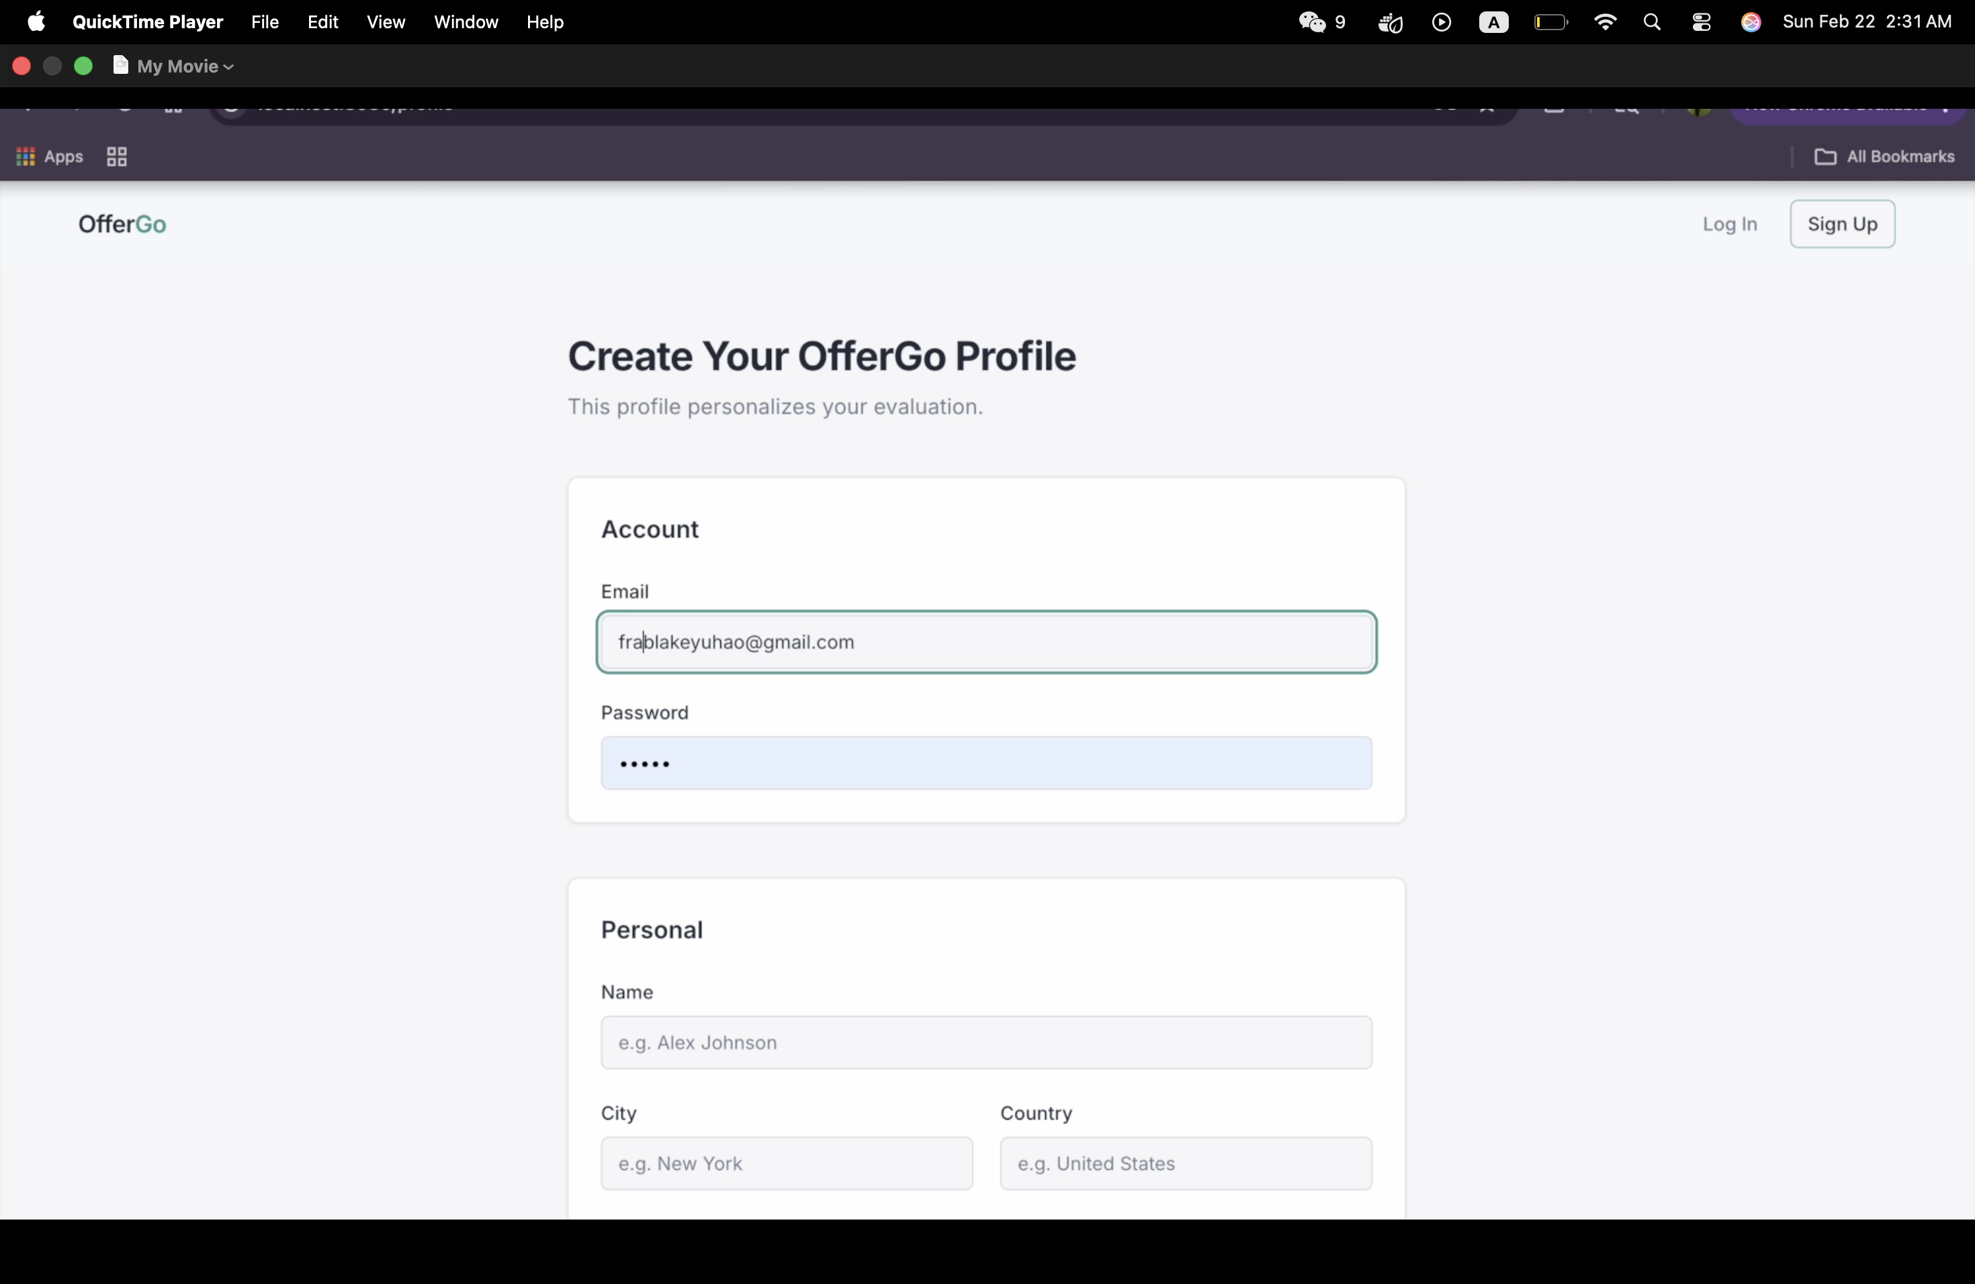
Task: Open the View menu
Action: pyautogui.click(x=386, y=22)
